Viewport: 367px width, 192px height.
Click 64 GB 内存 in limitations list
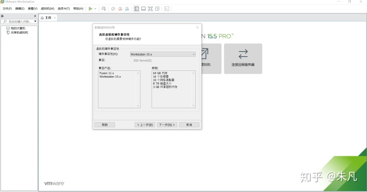[x=161, y=73]
